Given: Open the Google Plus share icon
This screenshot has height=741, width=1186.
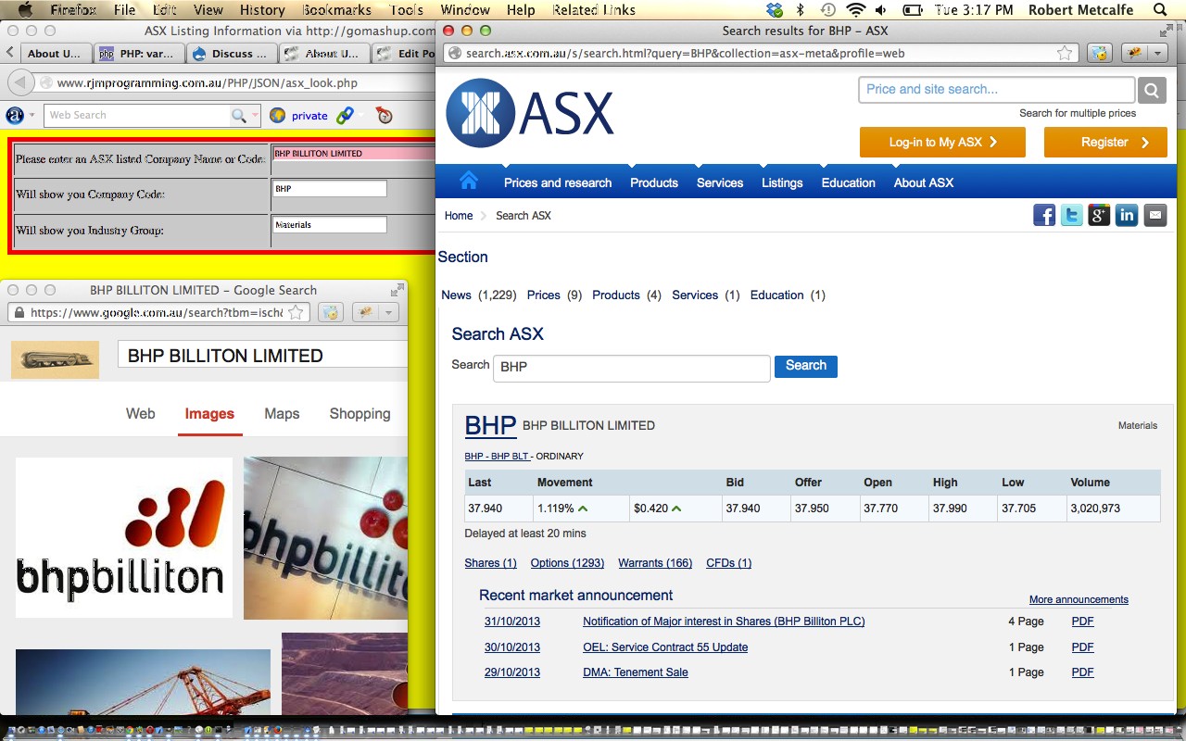Looking at the screenshot, I should coord(1099,216).
